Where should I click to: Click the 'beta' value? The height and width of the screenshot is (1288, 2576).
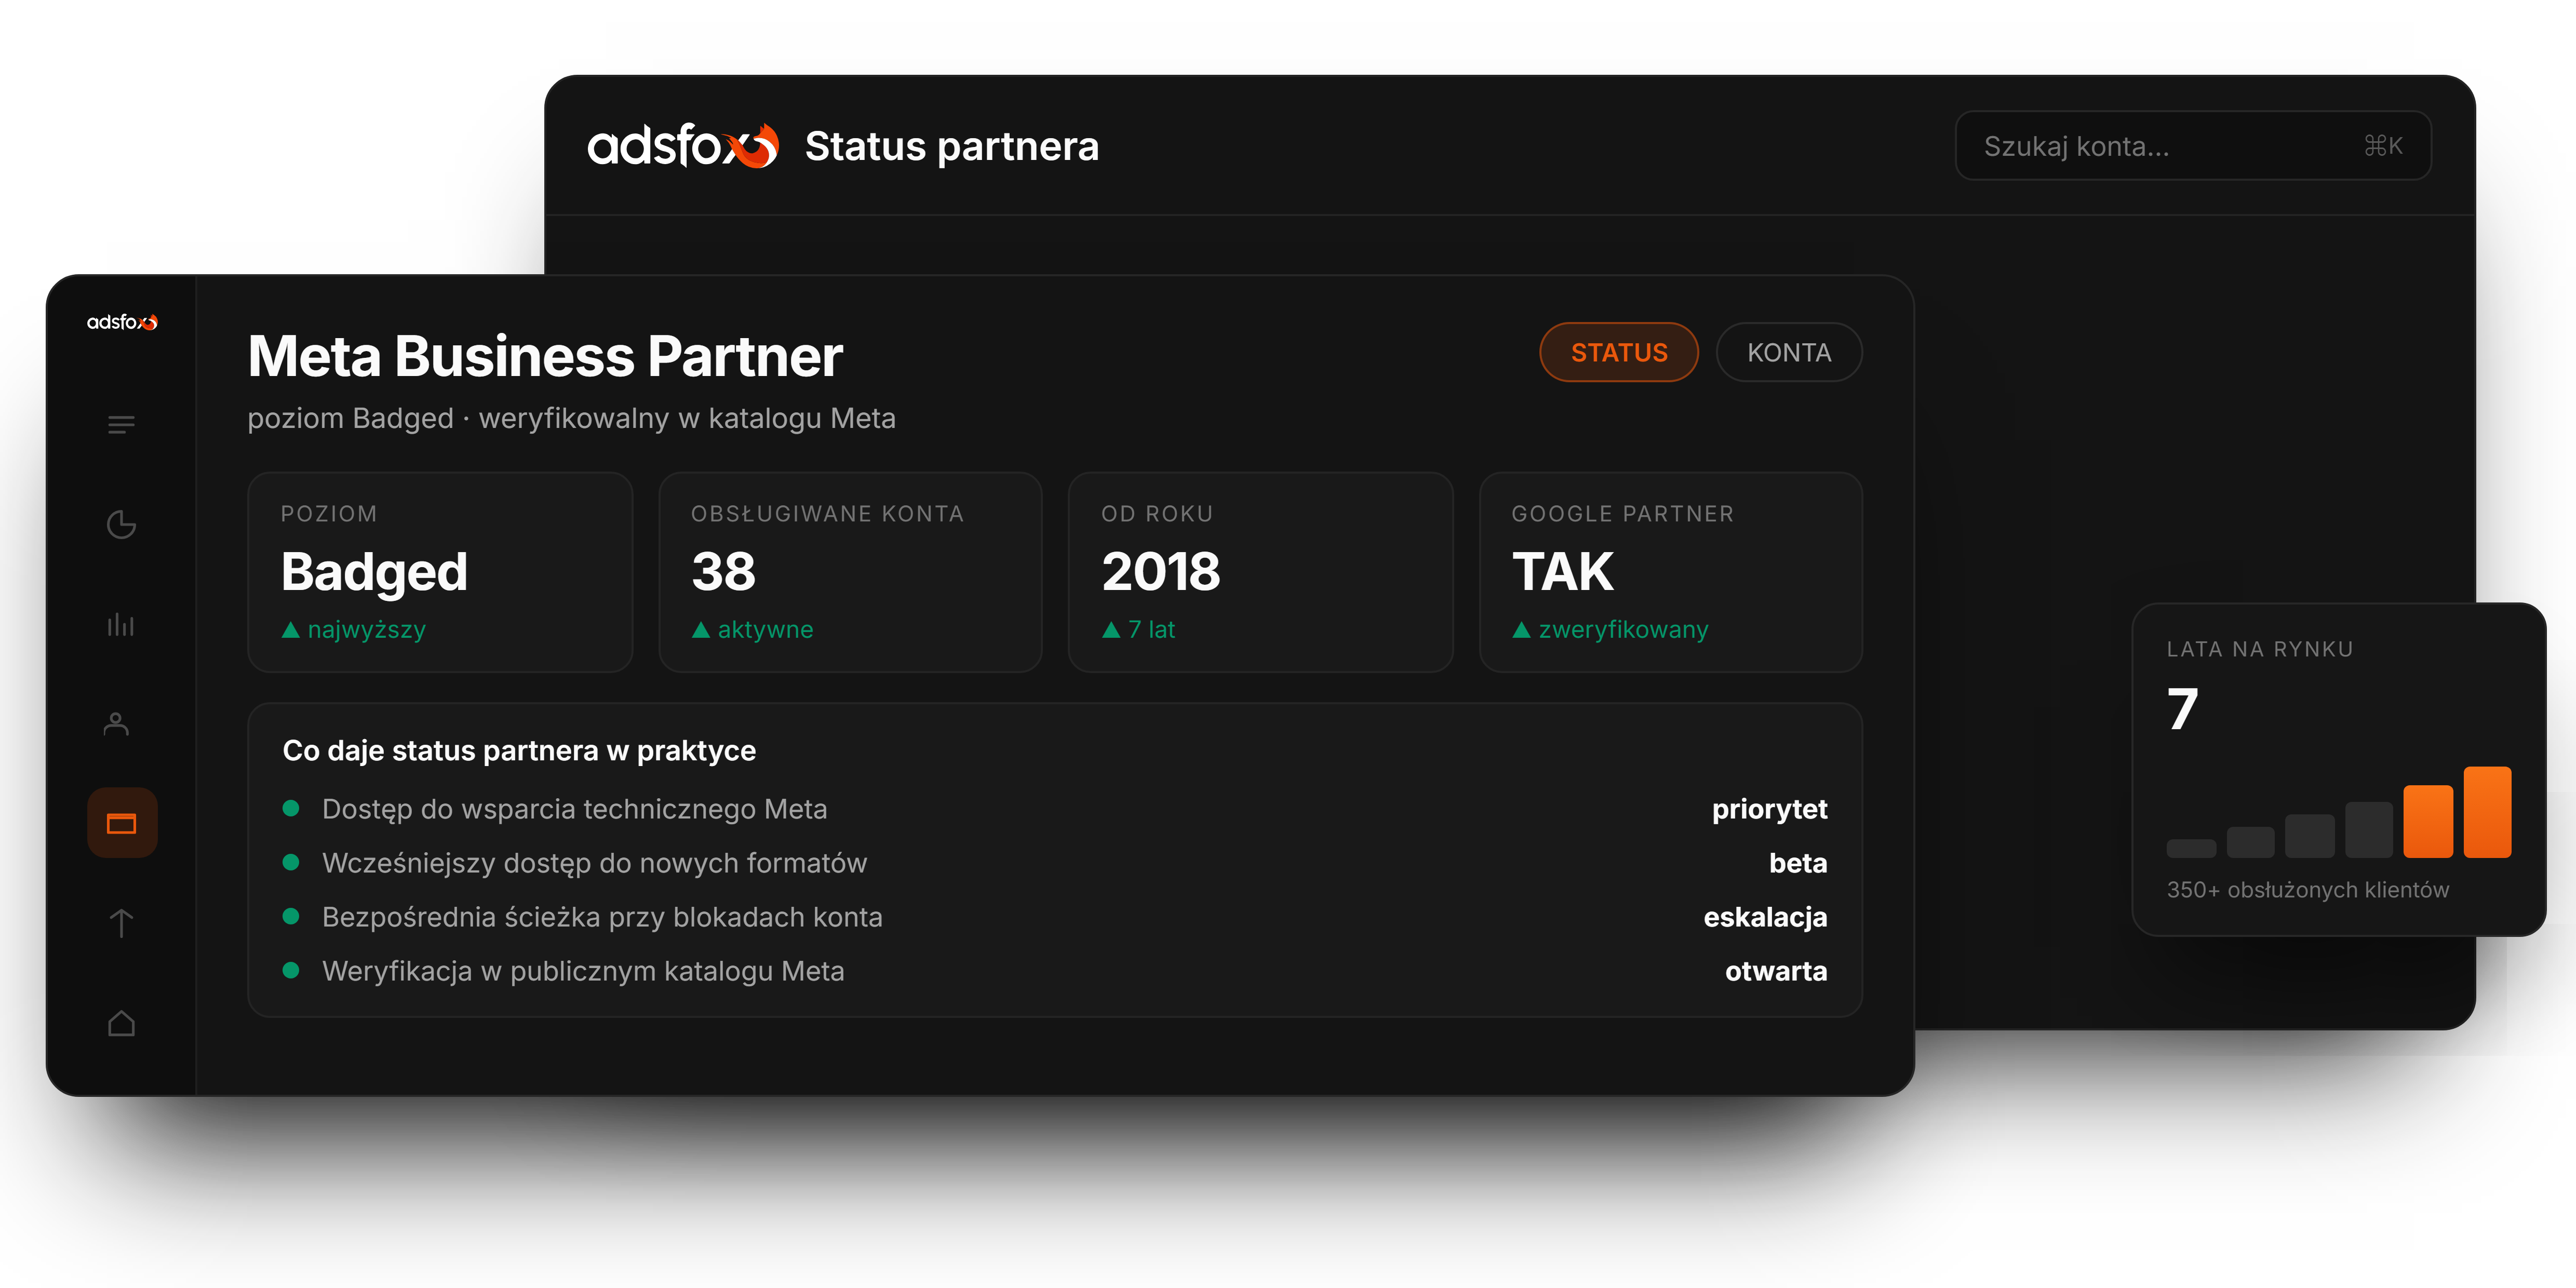[x=1797, y=862]
